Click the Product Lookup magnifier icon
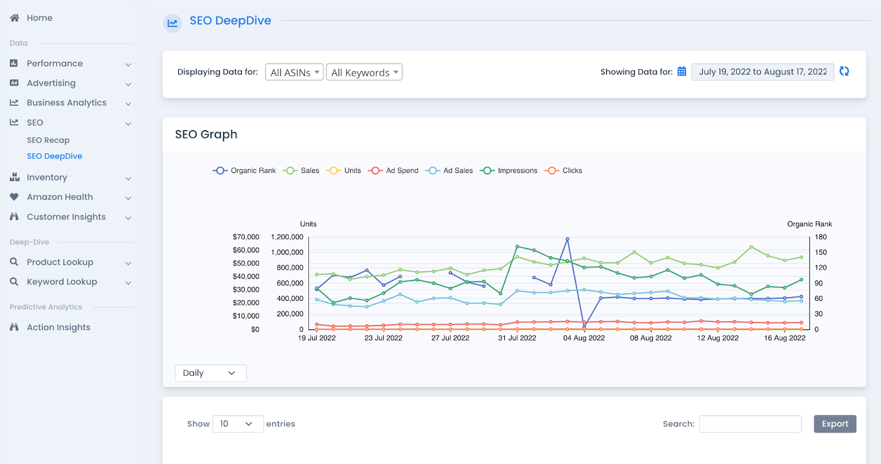Image resolution: width=881 pixels, height=464 pixels. click(x=14, y=262)
